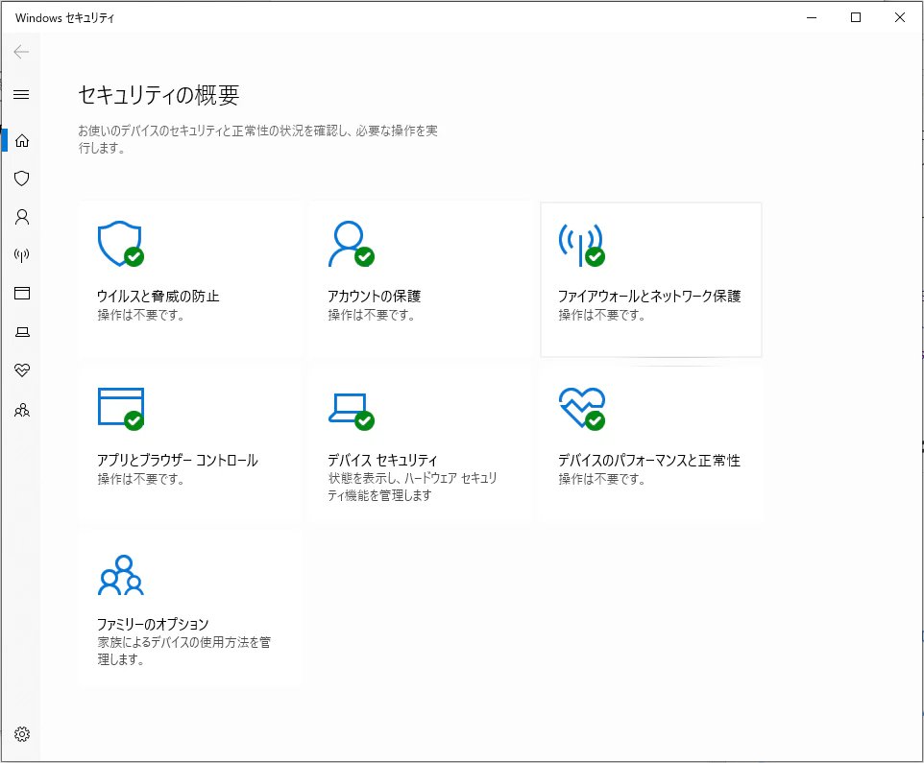Open the hamburger navigation menu
The height and width of the screenshot is (763, 924).
21,94
